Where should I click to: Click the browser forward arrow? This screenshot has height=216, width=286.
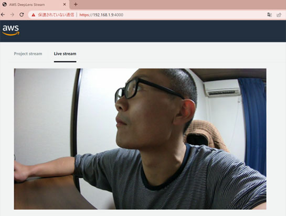point(12,15)
